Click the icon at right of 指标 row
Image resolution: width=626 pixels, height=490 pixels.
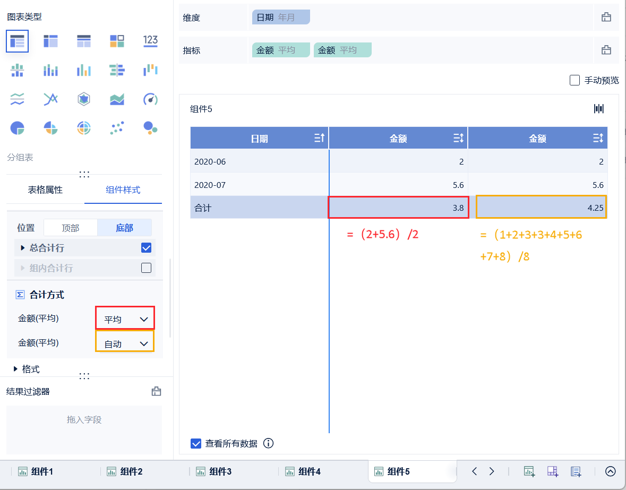pos(606,50)
